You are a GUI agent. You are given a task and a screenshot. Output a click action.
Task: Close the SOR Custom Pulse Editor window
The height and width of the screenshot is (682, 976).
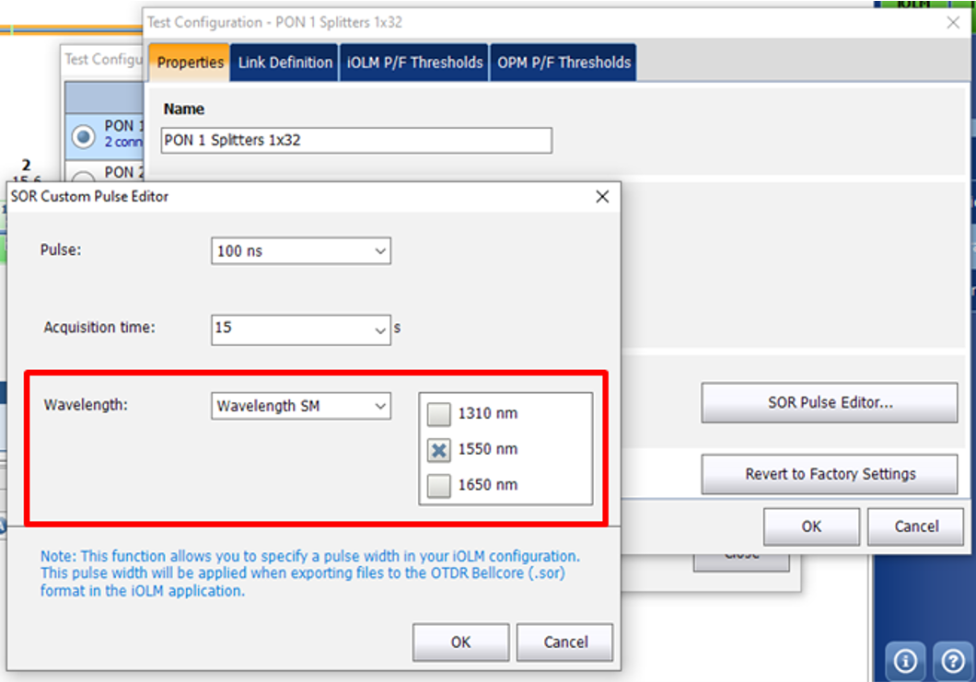(601, 196)
